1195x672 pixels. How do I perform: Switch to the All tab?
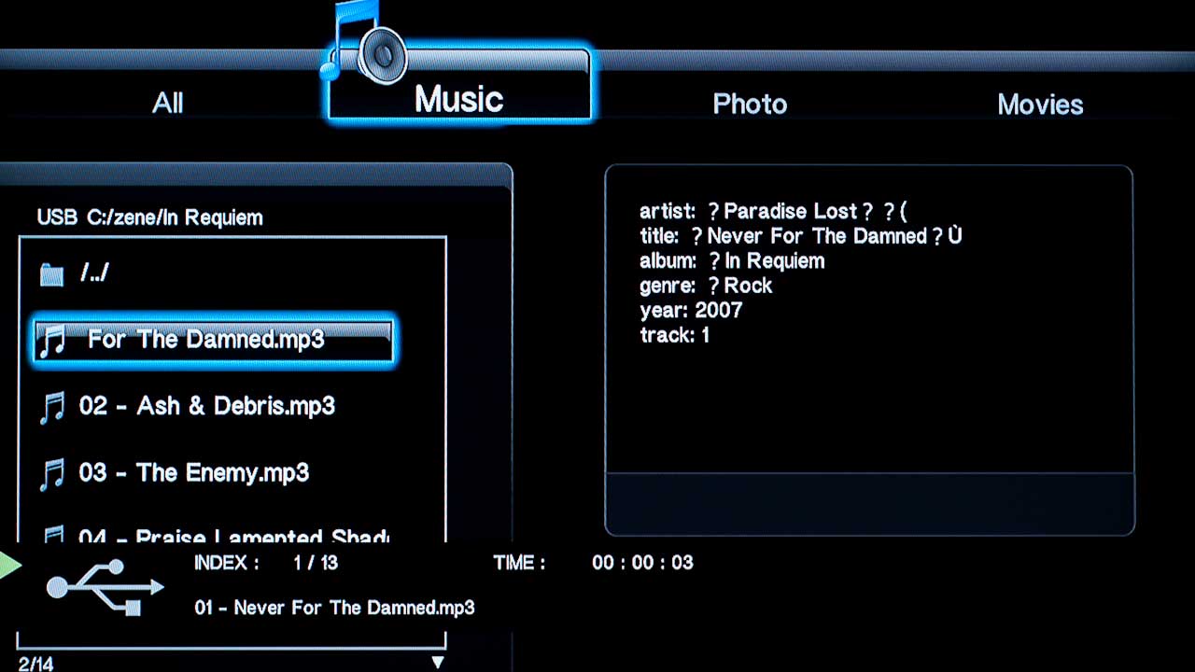168,104
